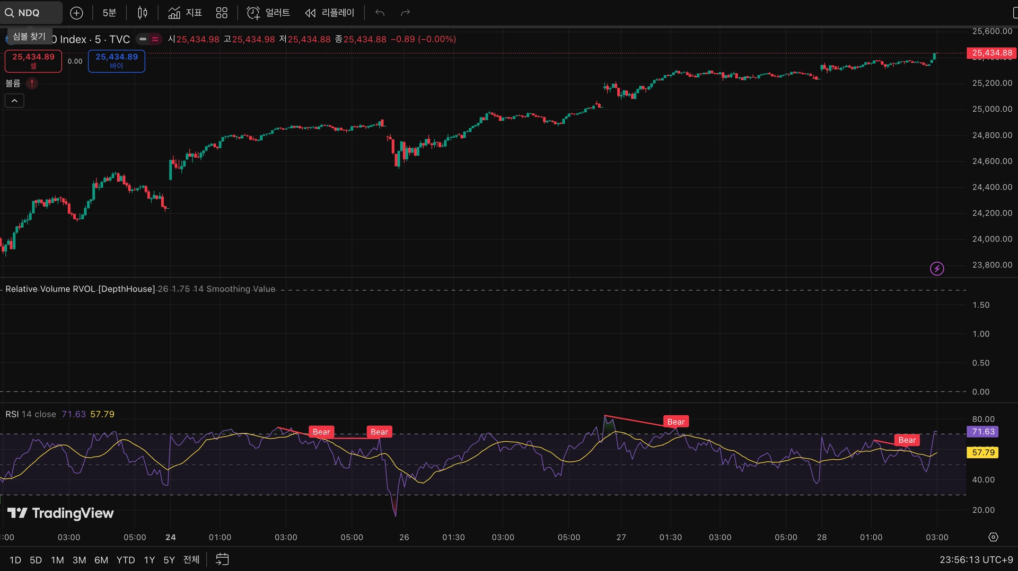Screen dimensions: 1018x571
Task: Click the red 셀 sell price button
Action: point(33,61)
